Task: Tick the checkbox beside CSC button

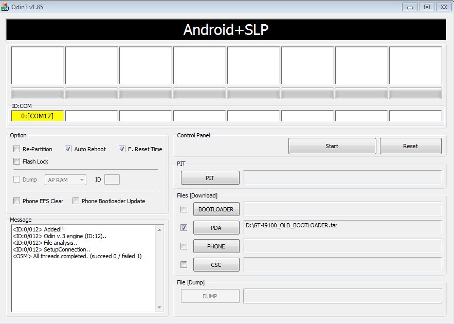Action: tap(184, 265)
